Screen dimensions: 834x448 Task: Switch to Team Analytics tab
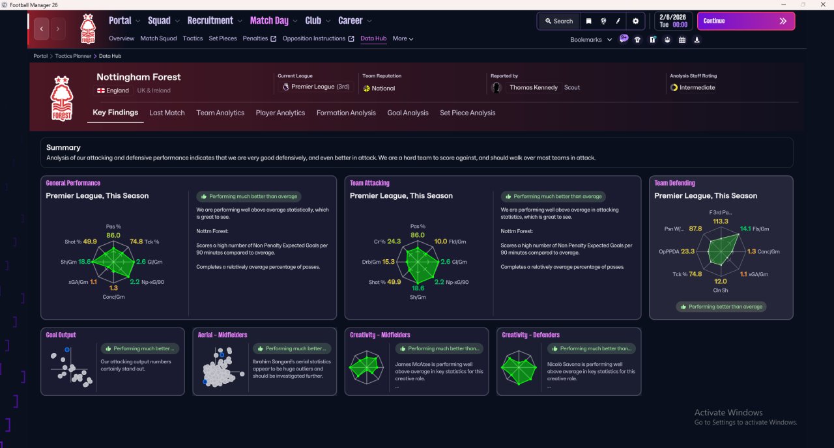[x=220, y=113]
